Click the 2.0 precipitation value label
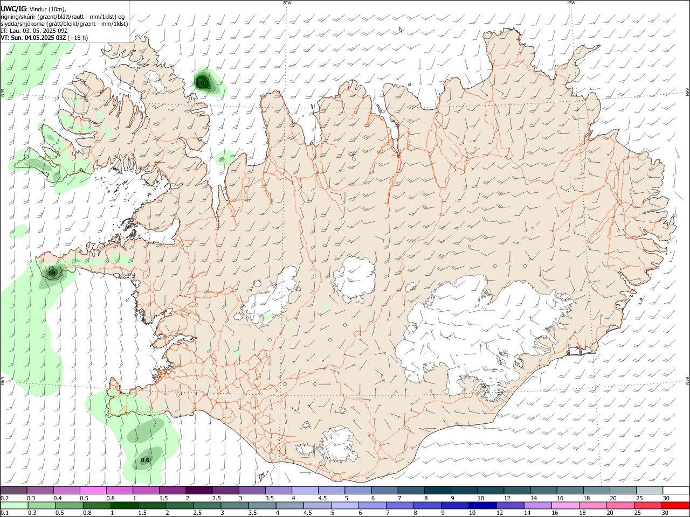This screenshot has width=690, height=517. pyautogui.click(x=201, y=83)
